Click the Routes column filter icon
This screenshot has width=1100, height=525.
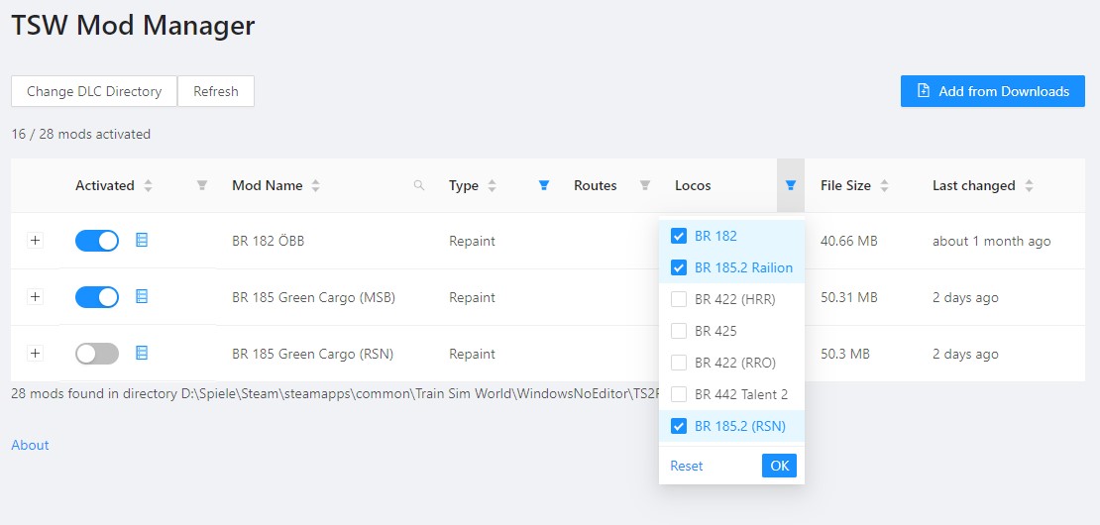click(645, 185)
